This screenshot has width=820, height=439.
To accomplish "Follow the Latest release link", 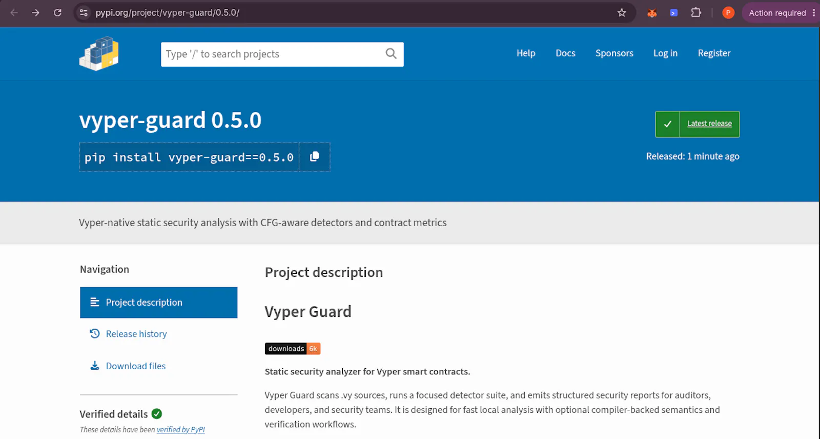I will click(x=709, y=124).
